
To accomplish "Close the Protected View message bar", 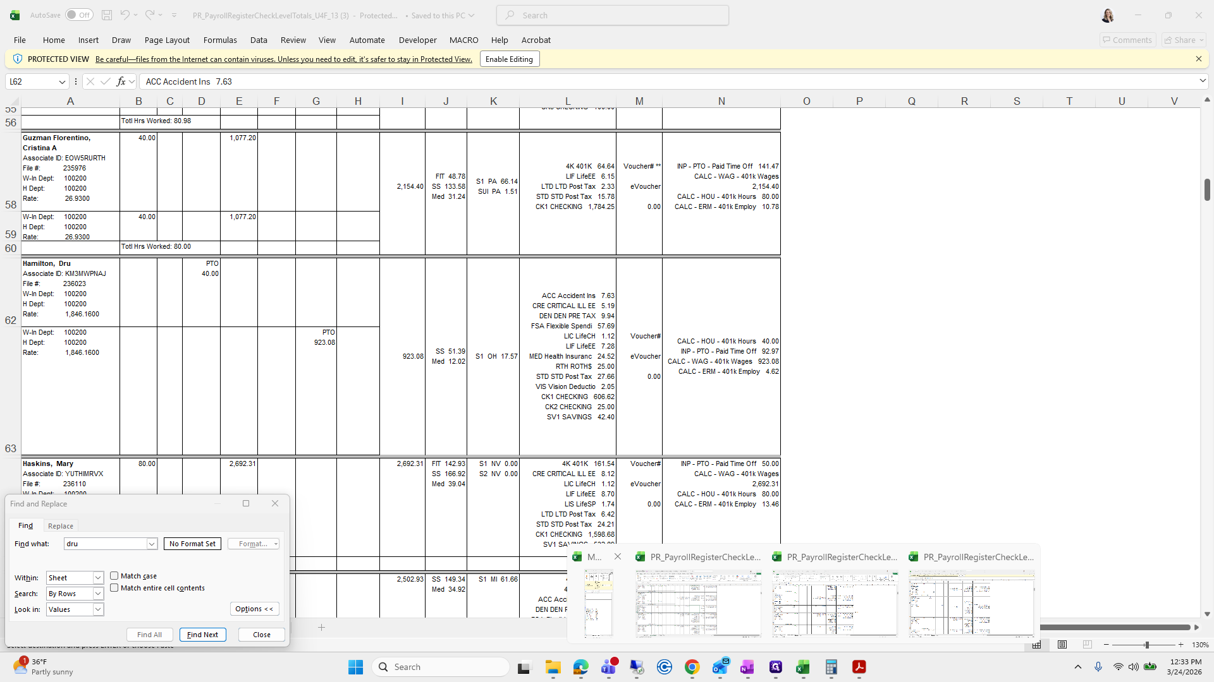I will click(1198, 59).
